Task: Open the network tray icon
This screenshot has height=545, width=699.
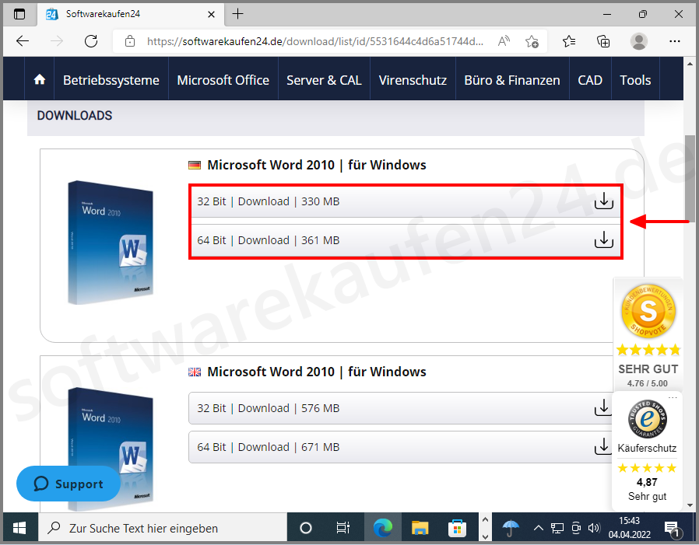Action: pyautogui.click(x=557, y=528)
